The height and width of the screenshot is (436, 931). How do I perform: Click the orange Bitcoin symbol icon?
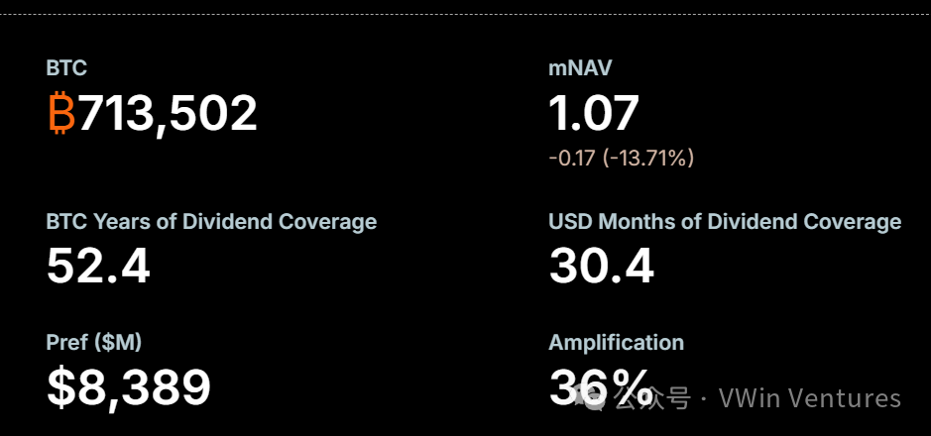coord(61,114)
